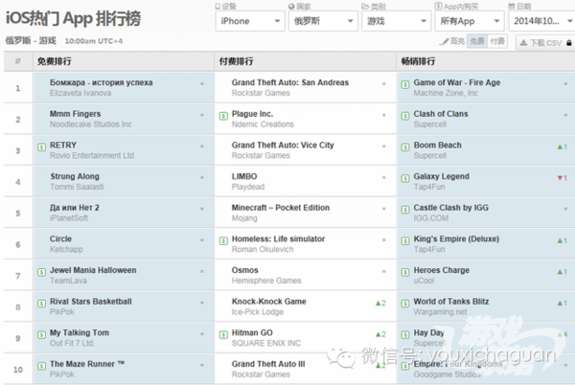Open the 游戏 category dropdown
This screenshot has height=385, width=575.
click(396, 21)
